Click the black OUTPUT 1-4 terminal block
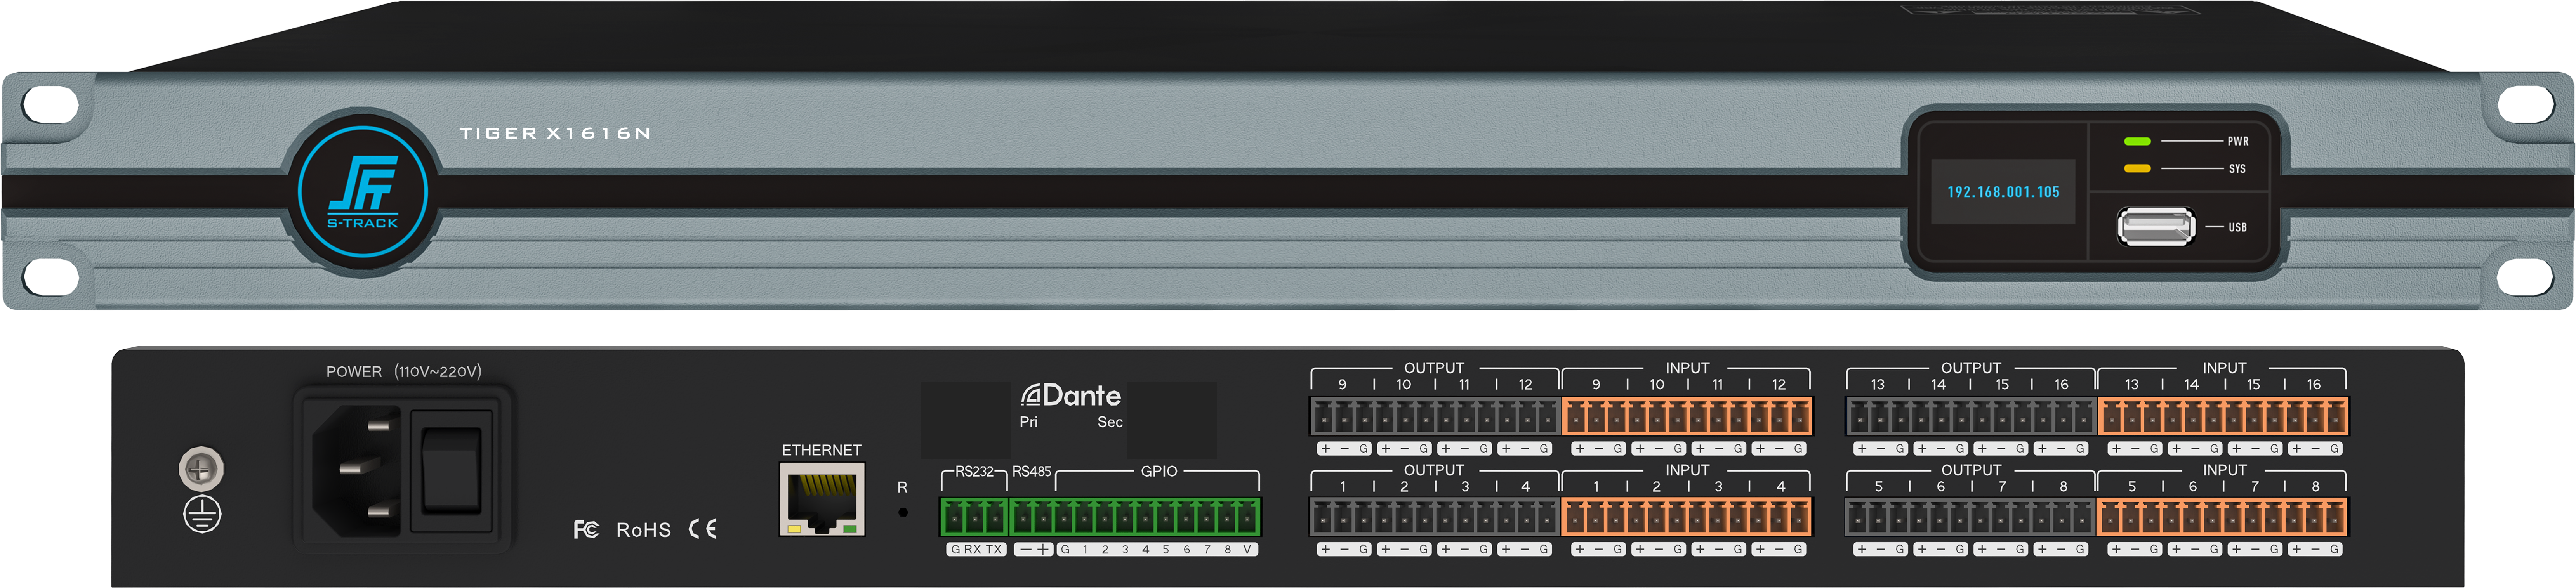2576x588 pixels. click(1435, 517)
